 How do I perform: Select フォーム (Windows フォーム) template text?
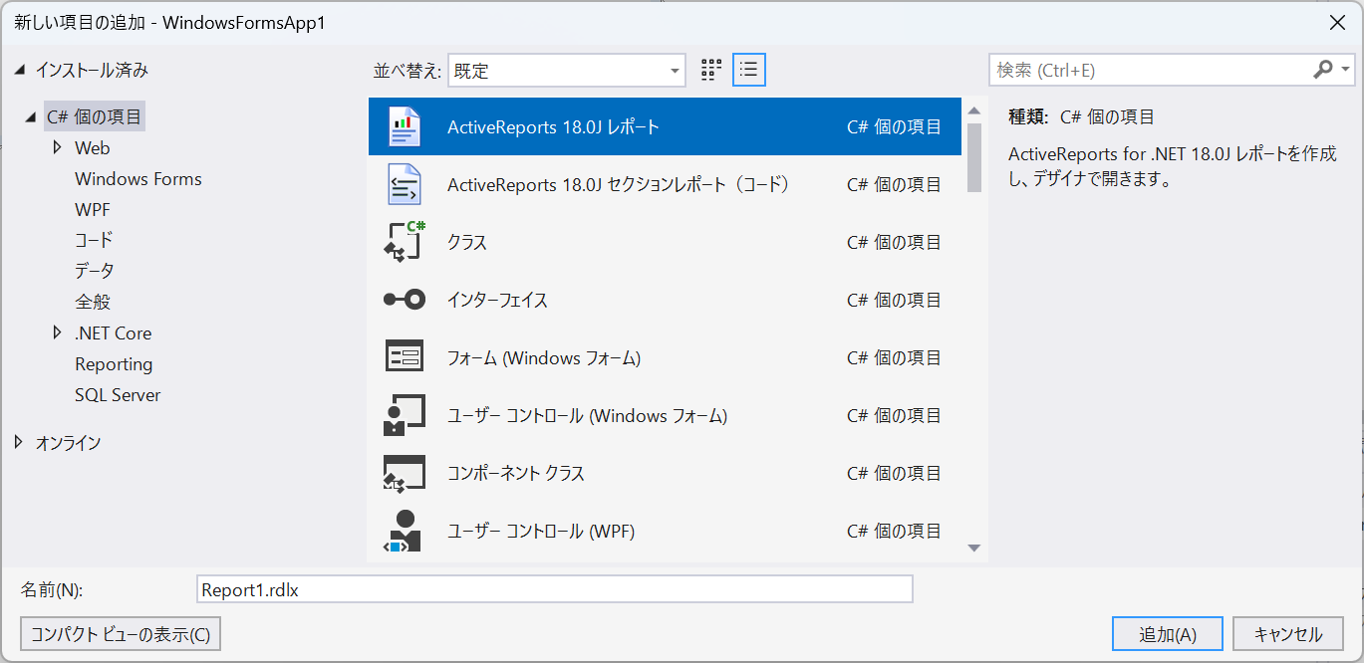click(544, 357)
